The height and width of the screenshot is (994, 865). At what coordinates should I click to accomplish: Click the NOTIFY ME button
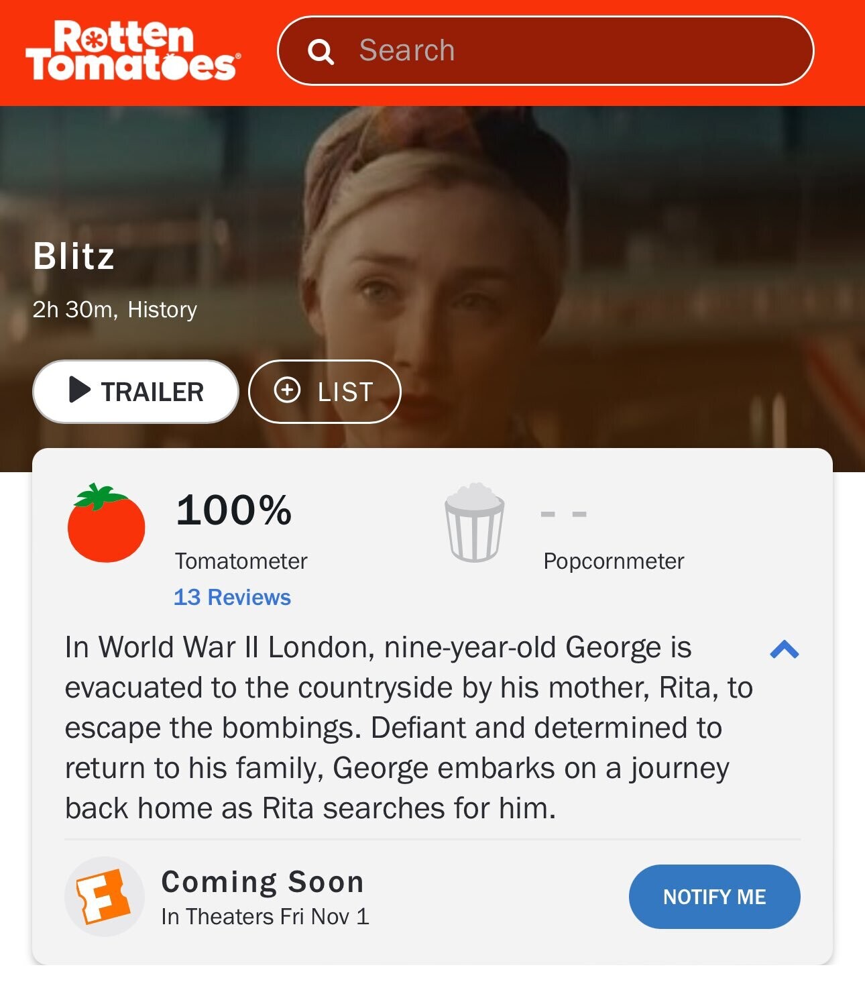coord(714,897)
